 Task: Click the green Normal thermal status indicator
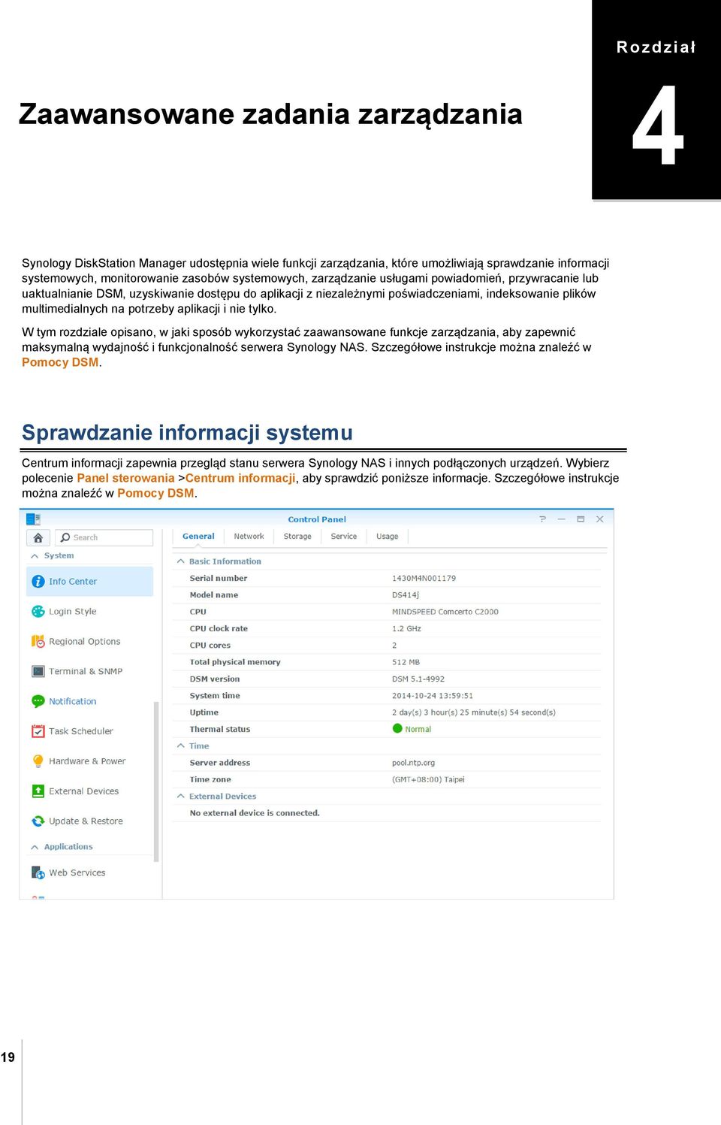pos(397,728)
